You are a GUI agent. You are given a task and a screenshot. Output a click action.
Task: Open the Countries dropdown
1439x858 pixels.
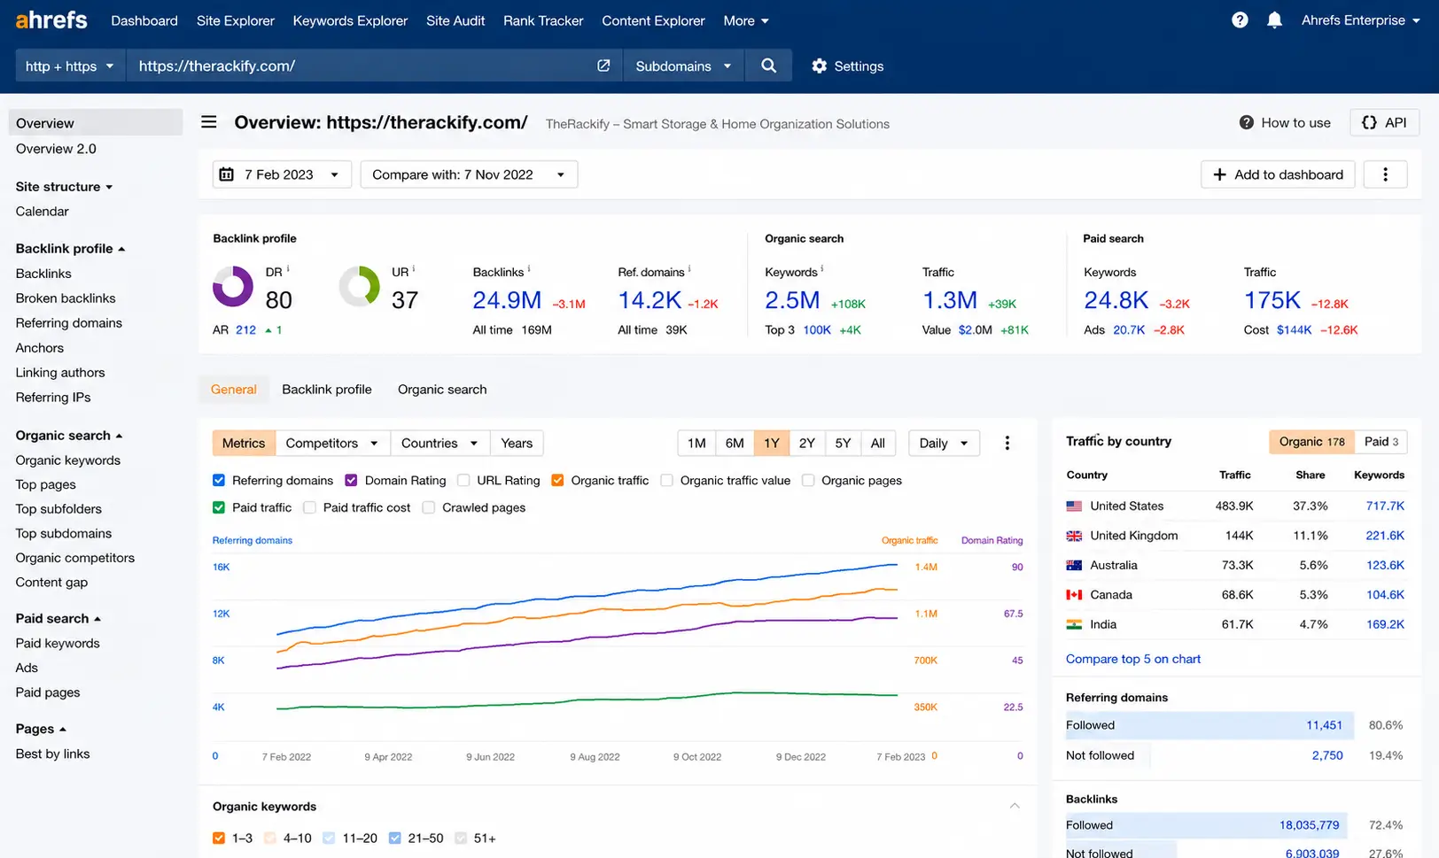pyautogui.click(x=439, y=443)
